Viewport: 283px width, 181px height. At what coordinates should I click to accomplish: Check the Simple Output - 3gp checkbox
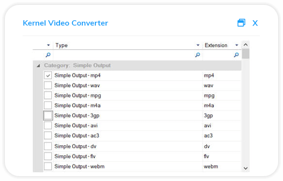coord(48,115)
